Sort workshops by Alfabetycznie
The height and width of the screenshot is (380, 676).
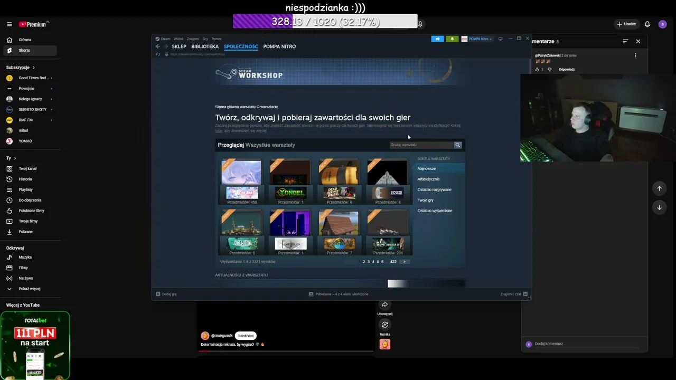click(428, 179)
